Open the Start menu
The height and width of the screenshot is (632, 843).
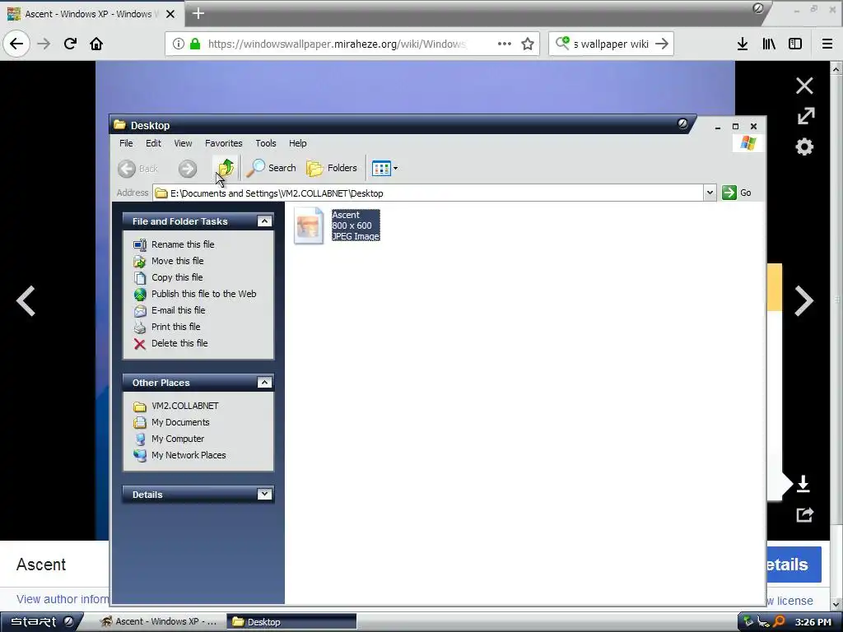[x=42, y=621]
